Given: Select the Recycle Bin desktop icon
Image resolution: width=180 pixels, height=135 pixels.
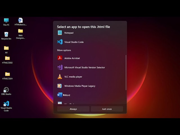Looking at the screenshot, I should [6, 34].
